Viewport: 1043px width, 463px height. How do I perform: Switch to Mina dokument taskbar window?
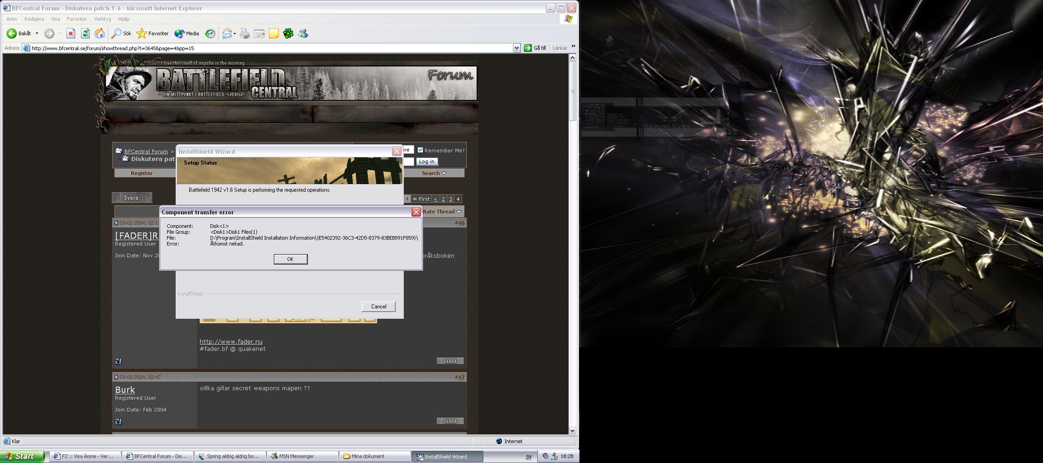click(375, 456)
